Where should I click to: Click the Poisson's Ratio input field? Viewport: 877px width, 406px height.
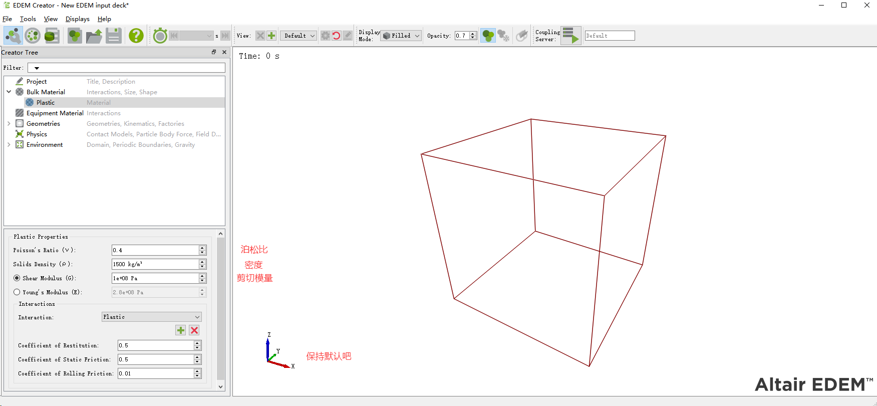(155, 250)
